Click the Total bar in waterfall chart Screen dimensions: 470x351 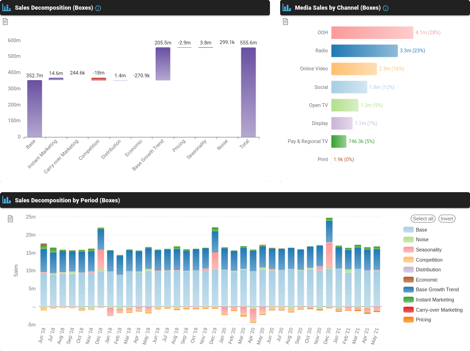(248, 92)
